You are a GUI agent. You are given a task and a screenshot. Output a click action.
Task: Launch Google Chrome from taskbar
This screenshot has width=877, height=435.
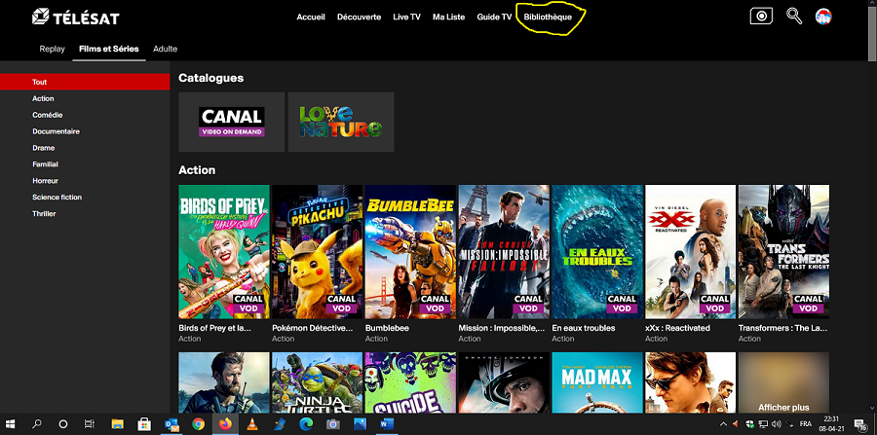pyautogui.click(x=198, y=424)
